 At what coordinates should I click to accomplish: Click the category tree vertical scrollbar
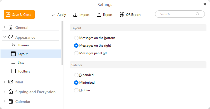(62, 43)
